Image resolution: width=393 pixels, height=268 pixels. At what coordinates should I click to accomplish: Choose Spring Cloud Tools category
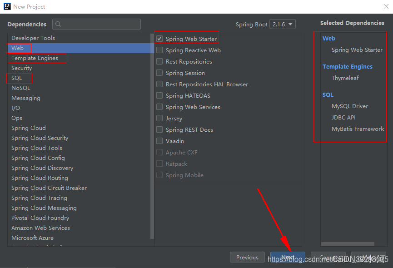79,148
